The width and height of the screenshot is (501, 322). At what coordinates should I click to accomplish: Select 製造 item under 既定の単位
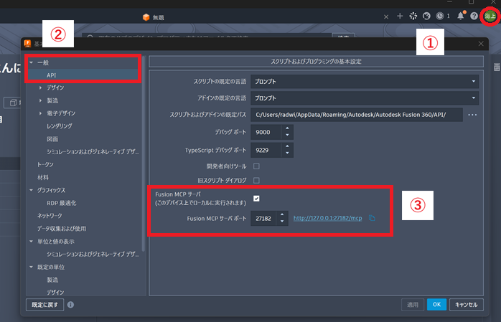click(x=52, y=280)
